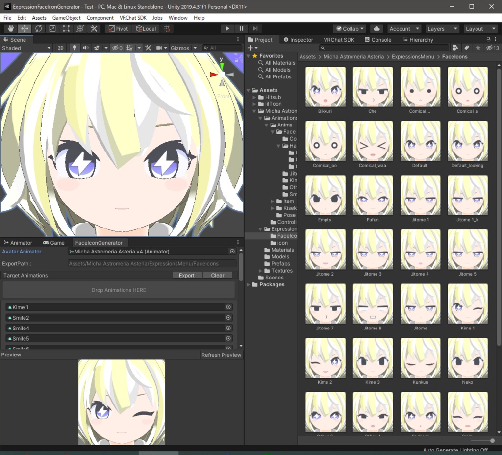Open Layout dropdown

click(480, 29)
